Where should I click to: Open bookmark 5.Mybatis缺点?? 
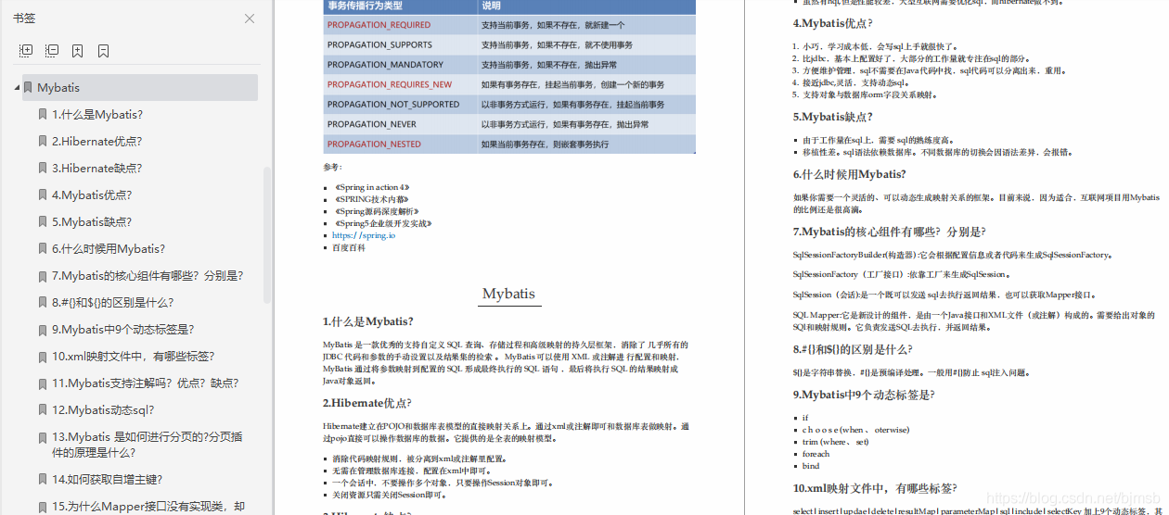(92, 221)
